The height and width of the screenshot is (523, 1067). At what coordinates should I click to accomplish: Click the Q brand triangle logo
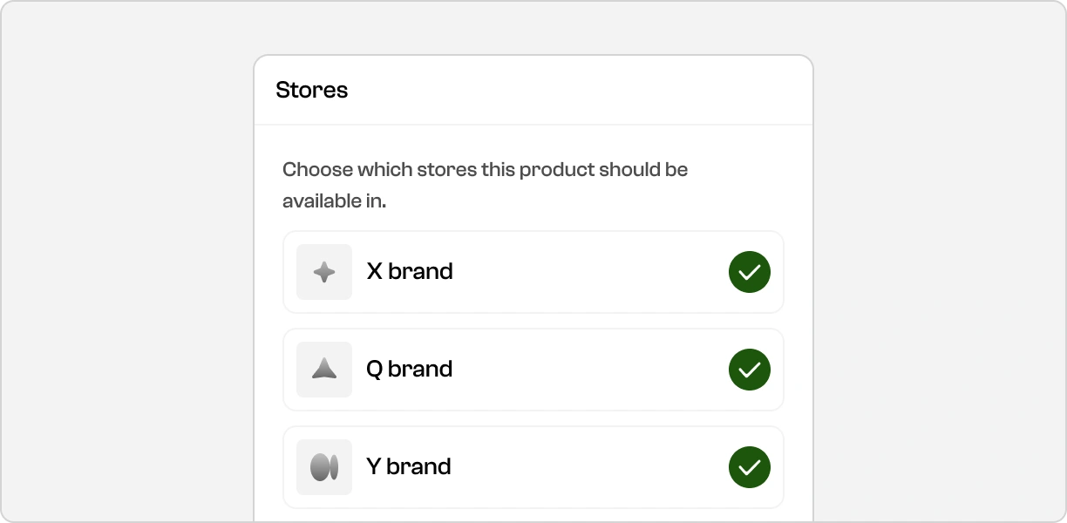point(324,370)
